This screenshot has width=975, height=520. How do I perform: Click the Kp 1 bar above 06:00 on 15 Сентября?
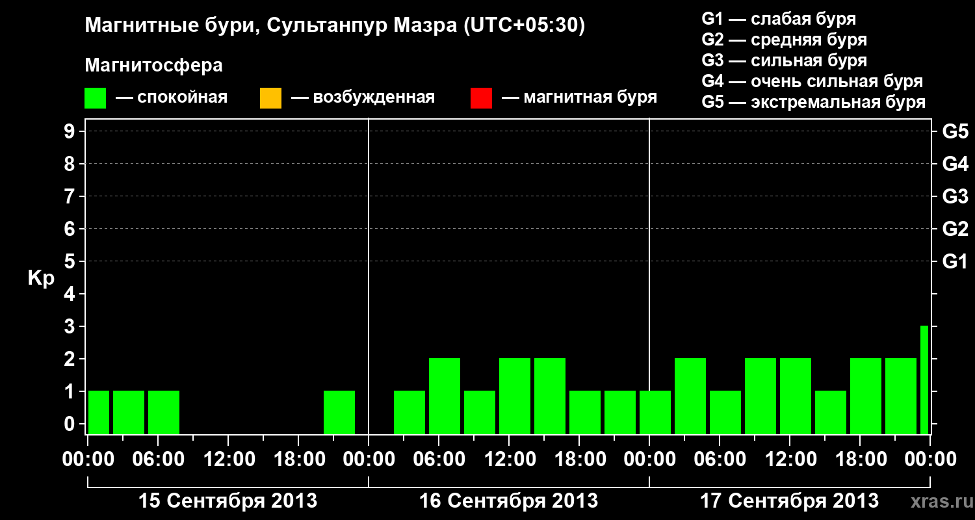coord(164,412)
